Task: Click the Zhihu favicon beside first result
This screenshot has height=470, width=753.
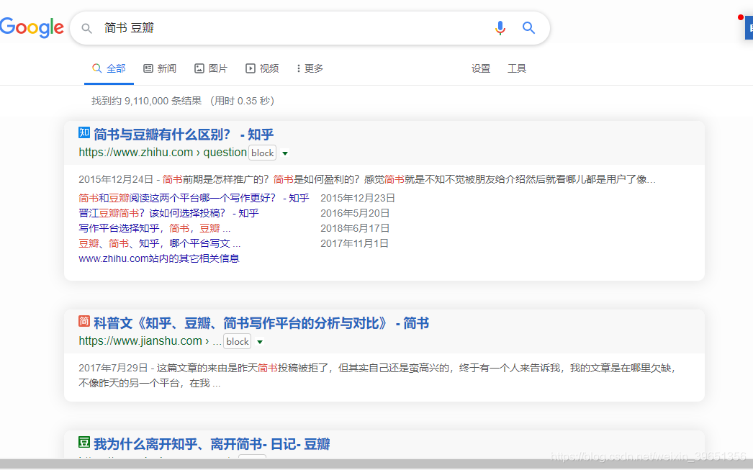Action: [x=84, y=132]
